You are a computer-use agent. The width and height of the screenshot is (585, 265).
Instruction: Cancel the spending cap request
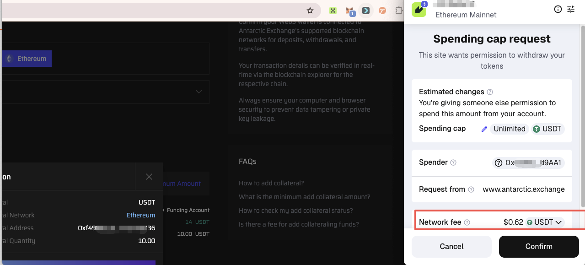click(x=451, y=246)
